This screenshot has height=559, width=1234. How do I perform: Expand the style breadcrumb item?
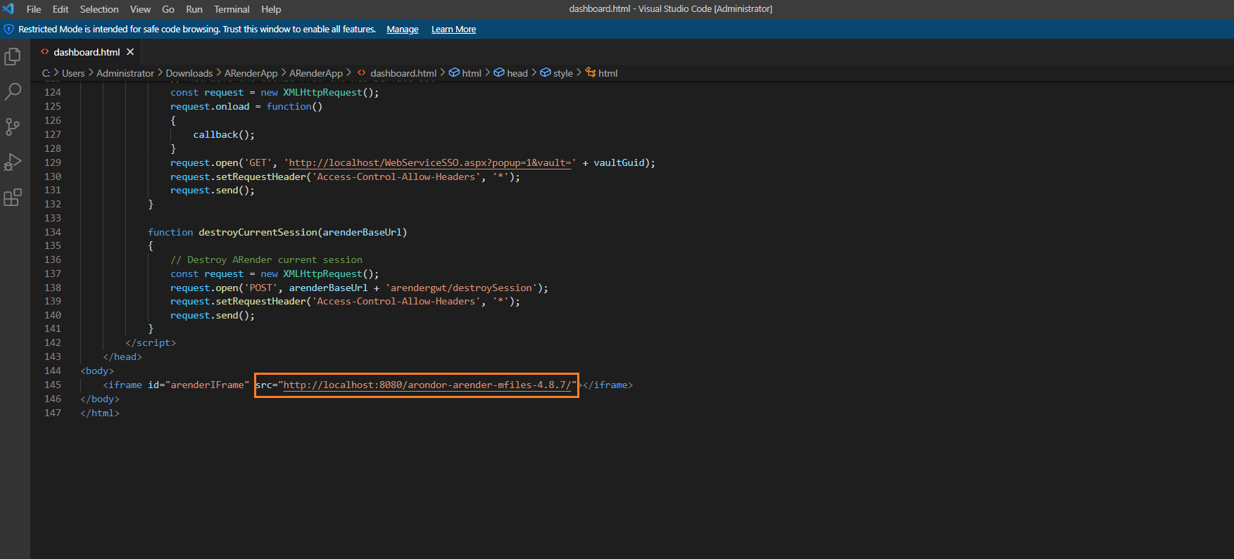click(x=562, y=73)
